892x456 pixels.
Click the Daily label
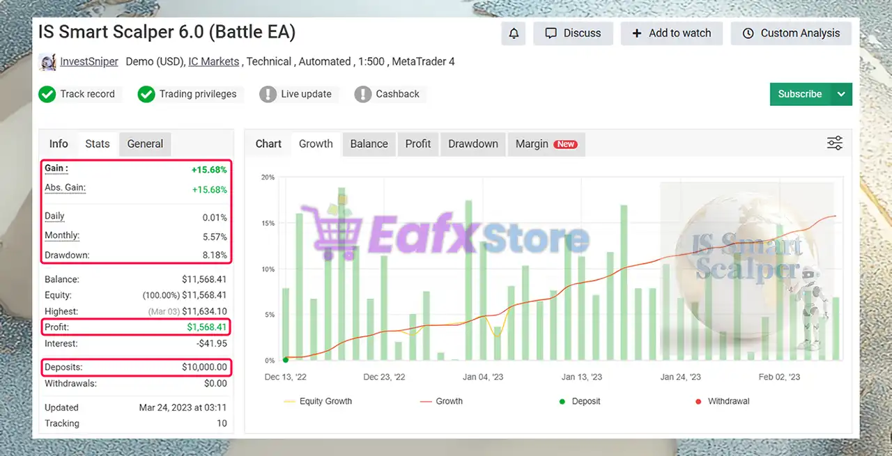[x=54, y=217]
